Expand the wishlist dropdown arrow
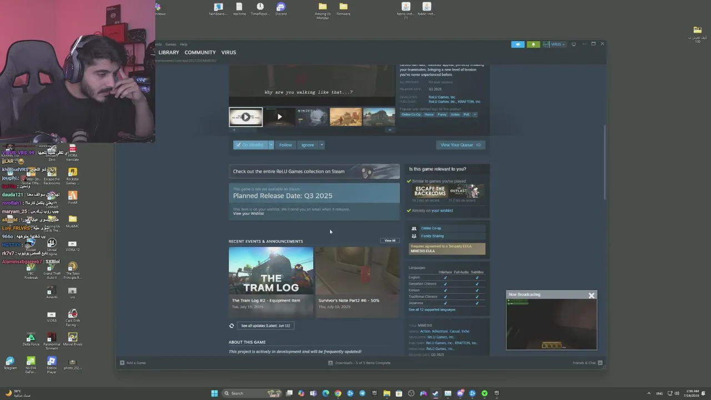 (271, 145)
